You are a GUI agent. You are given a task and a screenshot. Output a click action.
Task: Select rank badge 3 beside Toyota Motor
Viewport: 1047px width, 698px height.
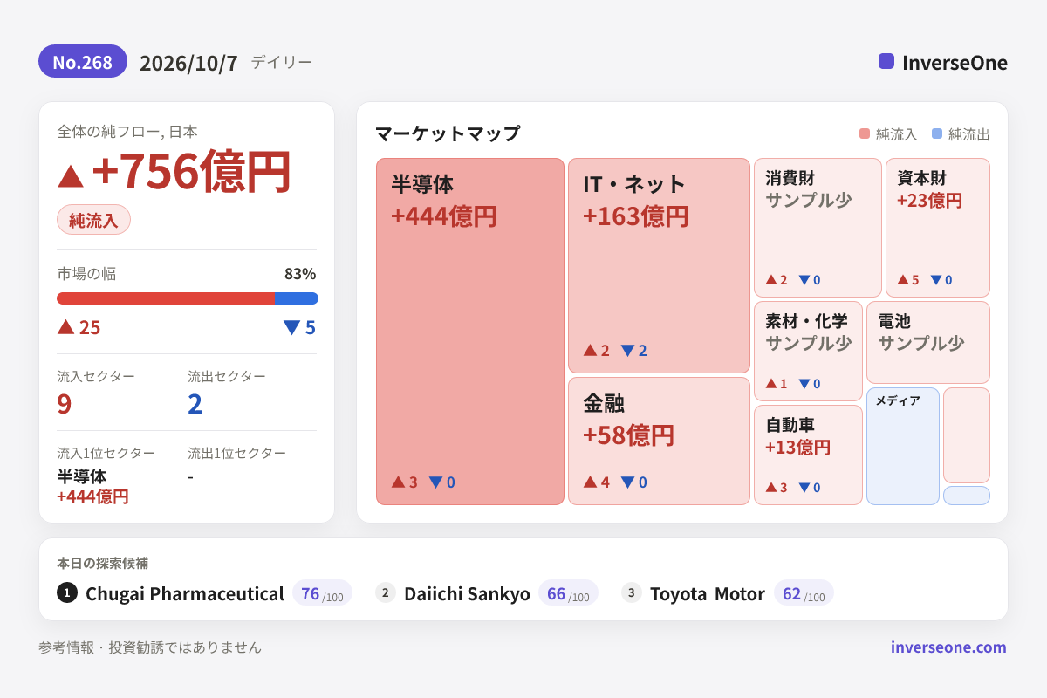click(x=632, y=592)
